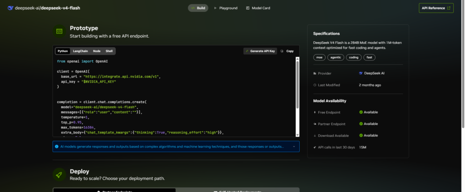465x192 pixels.
Task: Click the Download Available download icon
Action: [x=315, y=135]
